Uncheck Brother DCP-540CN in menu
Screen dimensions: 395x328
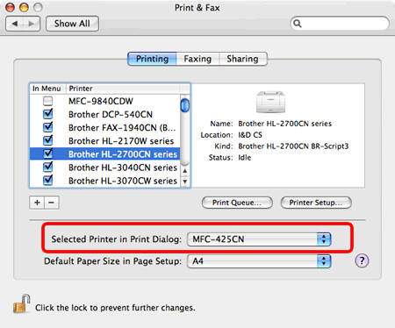47,114
